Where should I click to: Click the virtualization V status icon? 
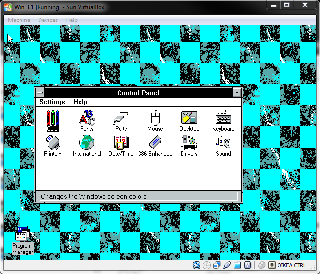point(247,265)
